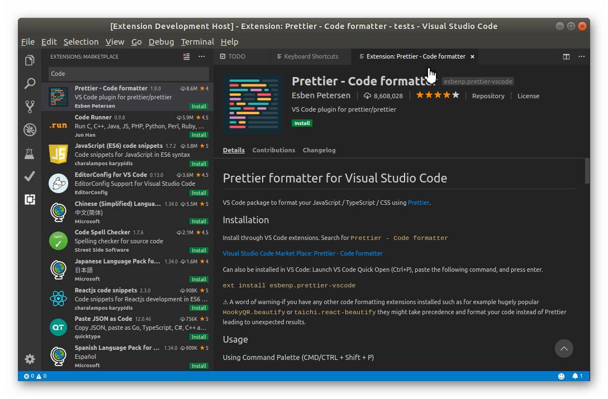This screenshot has height=399, width=608.
Task: Open the Debug view in activity bar
Action: 30,129
